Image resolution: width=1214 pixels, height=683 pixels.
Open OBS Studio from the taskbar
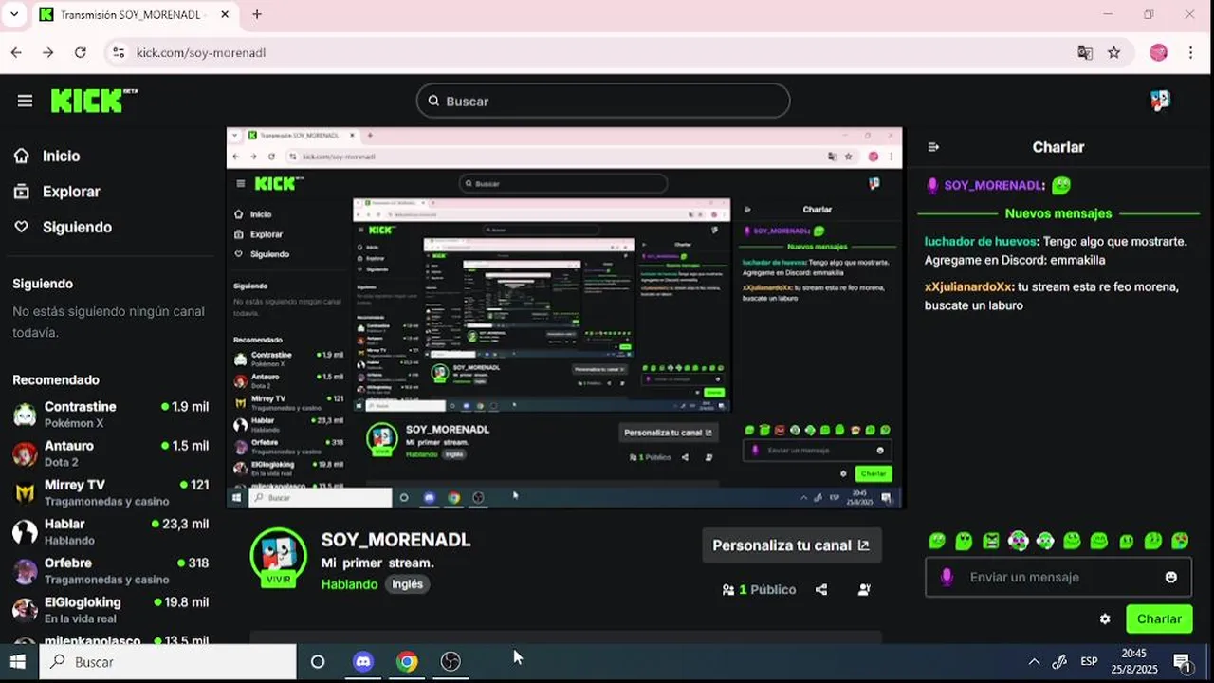[451, 661]
